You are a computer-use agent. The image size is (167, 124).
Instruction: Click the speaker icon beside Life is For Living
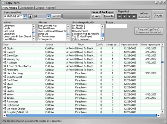tap(4, 73)
